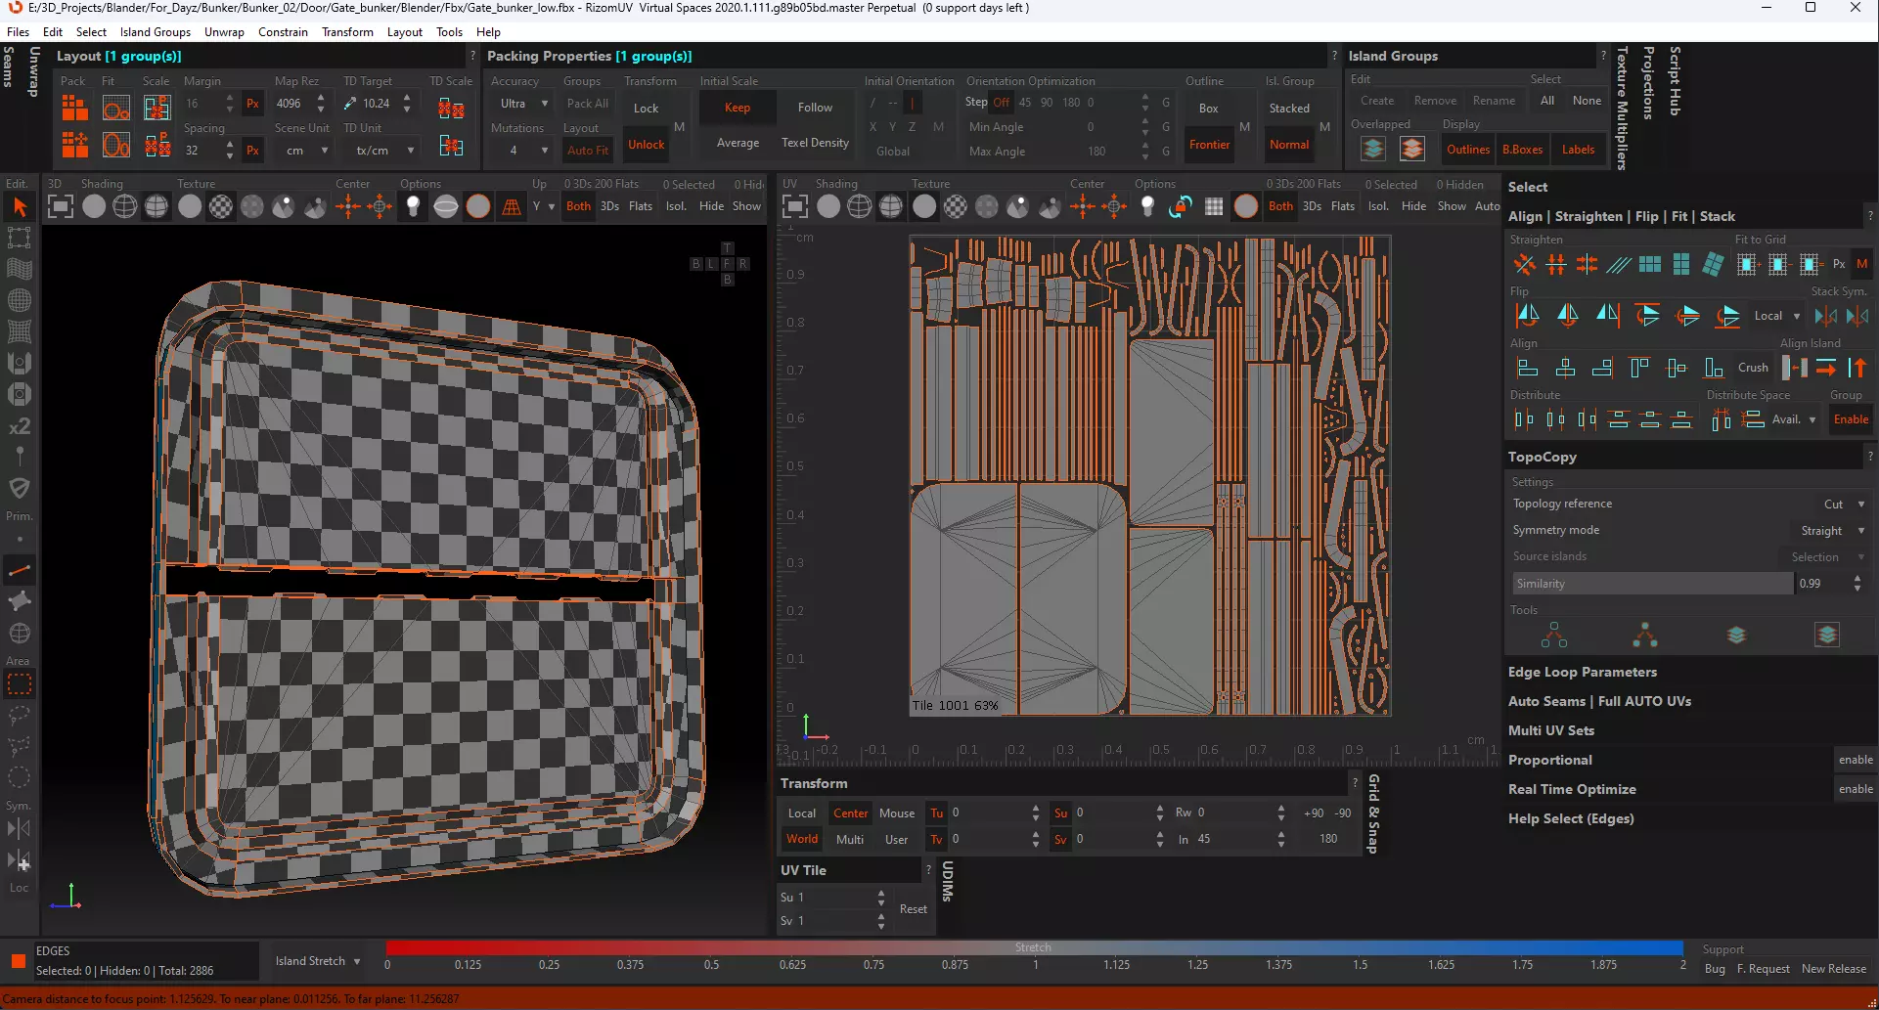
Task: Open the Island Groups menu
Action: click(156, 32)
